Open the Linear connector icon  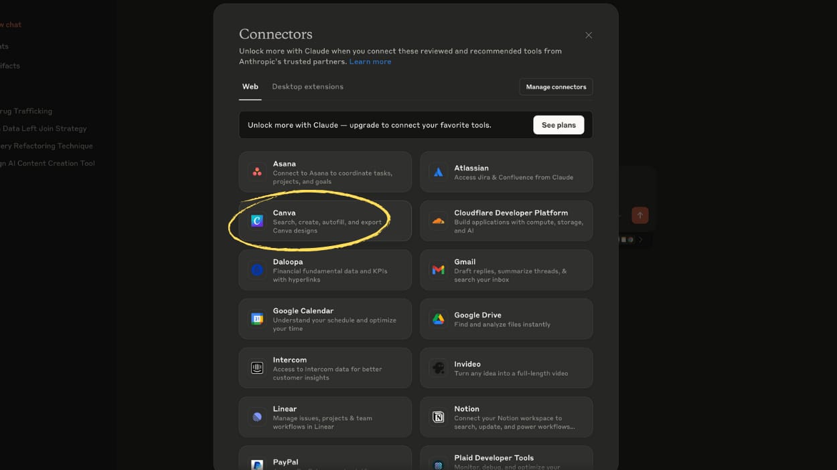pyautogui.click(x=257, y=417)
